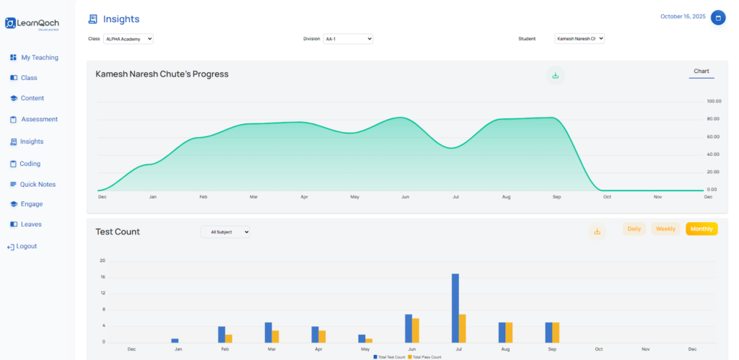Screen dimensions: 739x360
Task: Click the Quick Notes icon
Action: click(x=13, y=185)
